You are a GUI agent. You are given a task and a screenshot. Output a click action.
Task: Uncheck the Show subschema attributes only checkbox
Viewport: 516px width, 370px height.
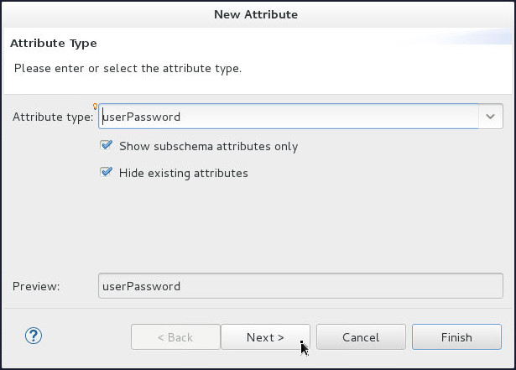click(x=107, y=146)
